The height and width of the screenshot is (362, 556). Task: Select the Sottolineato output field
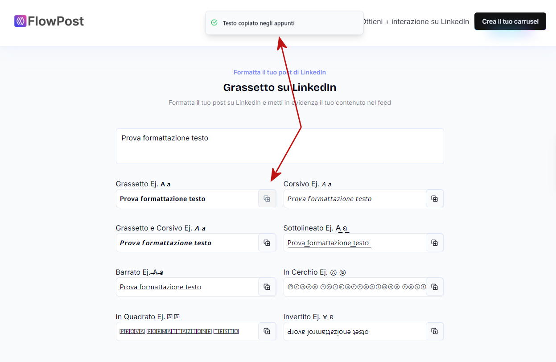click(354, 243)
